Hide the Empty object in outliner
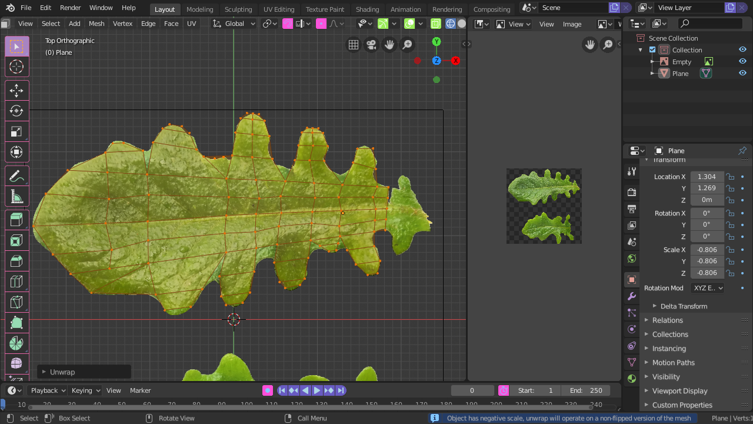This screenshot has height=424, width=753. 742,61
